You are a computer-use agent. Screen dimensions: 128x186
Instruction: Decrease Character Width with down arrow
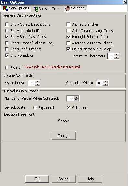105,84
